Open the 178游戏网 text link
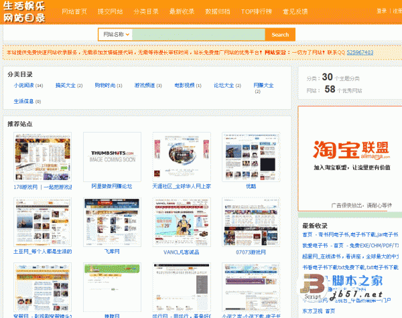 click(x=43, y=187)
